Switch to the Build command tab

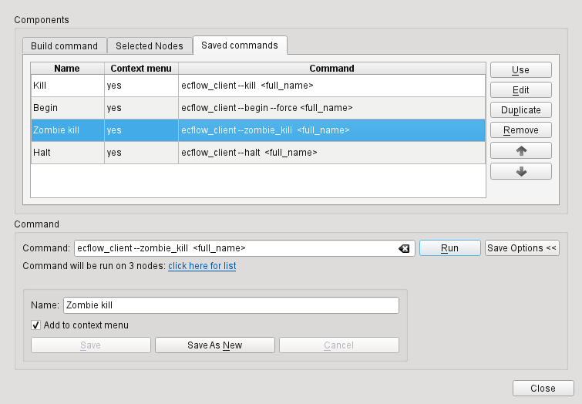(x=64, y=46)
